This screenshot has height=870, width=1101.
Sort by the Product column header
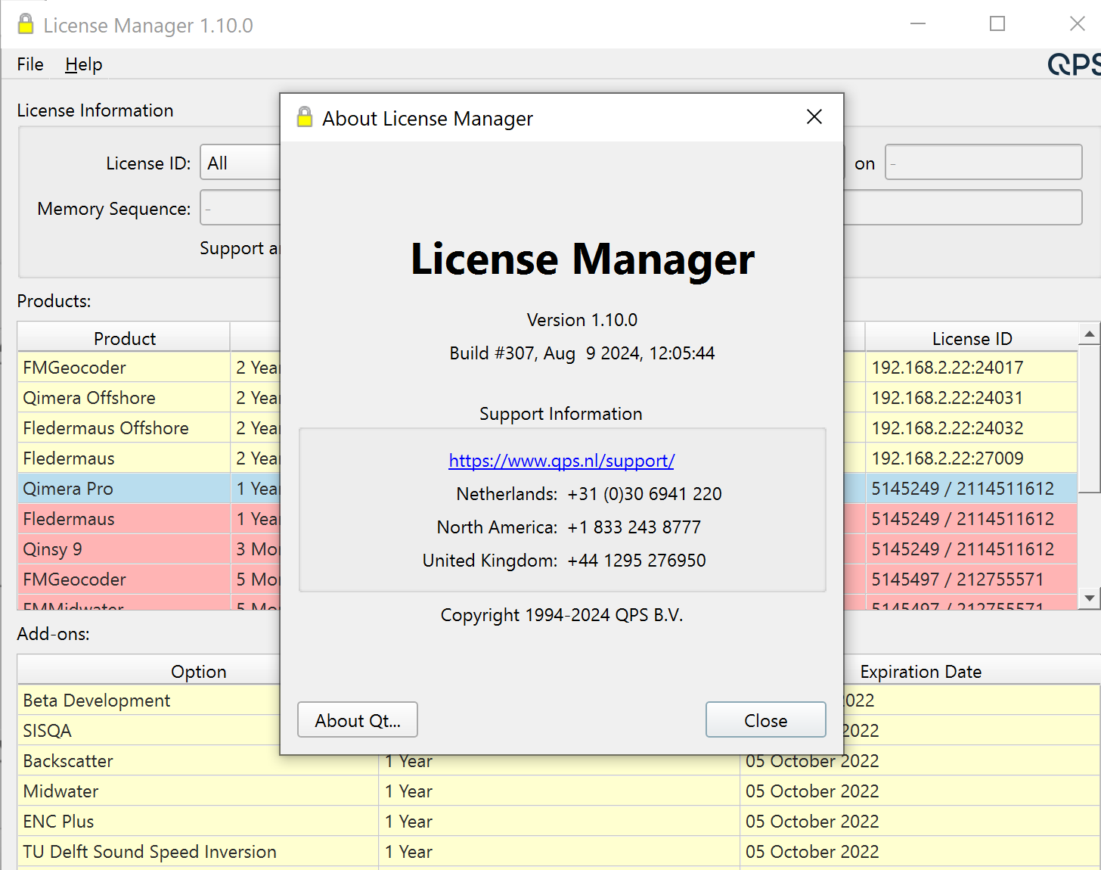124,338
